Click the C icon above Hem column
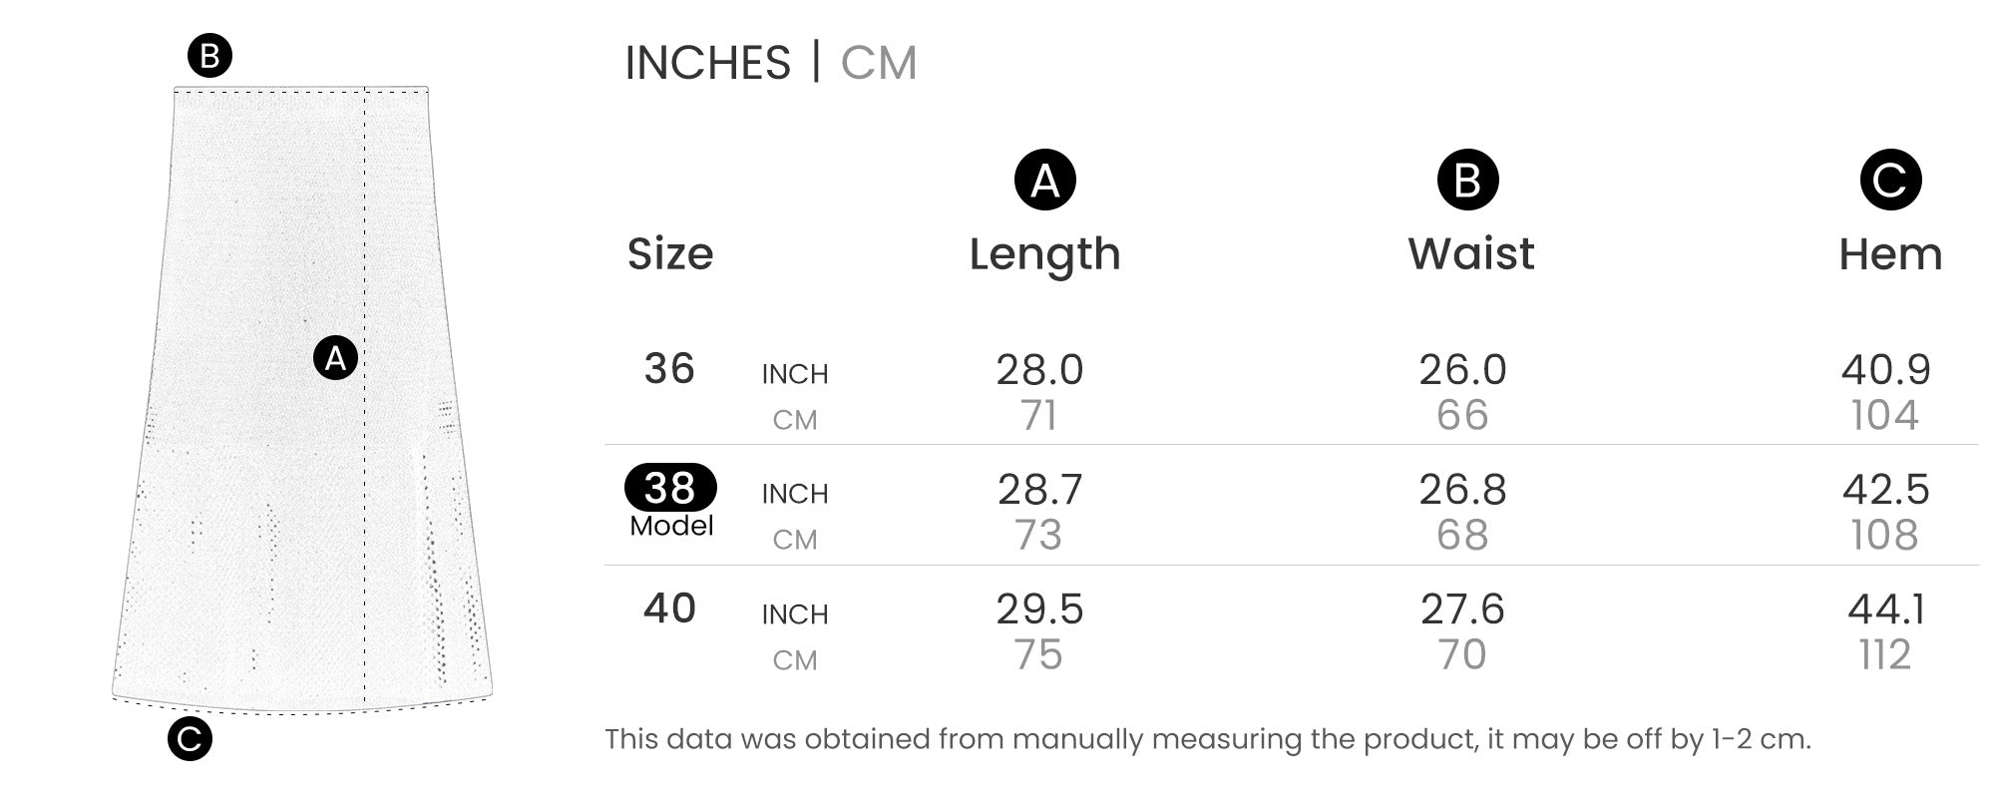 tap(1890, 181)
